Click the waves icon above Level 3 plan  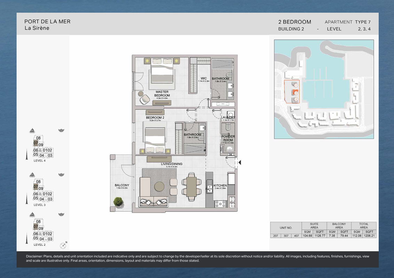coord(61,174)
